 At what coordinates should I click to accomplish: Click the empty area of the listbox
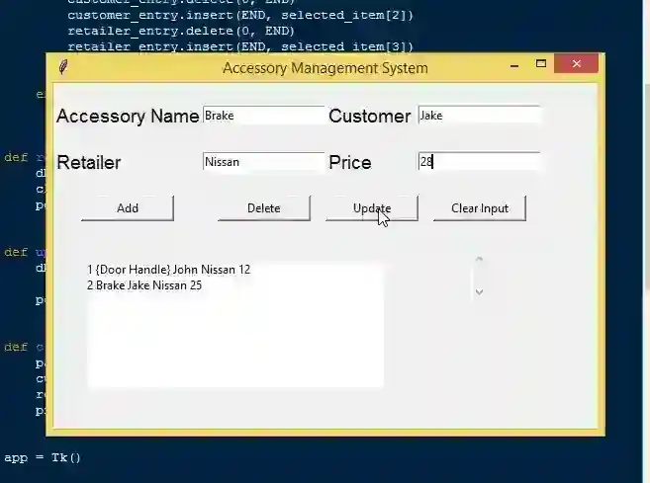[x=235, y=340]
